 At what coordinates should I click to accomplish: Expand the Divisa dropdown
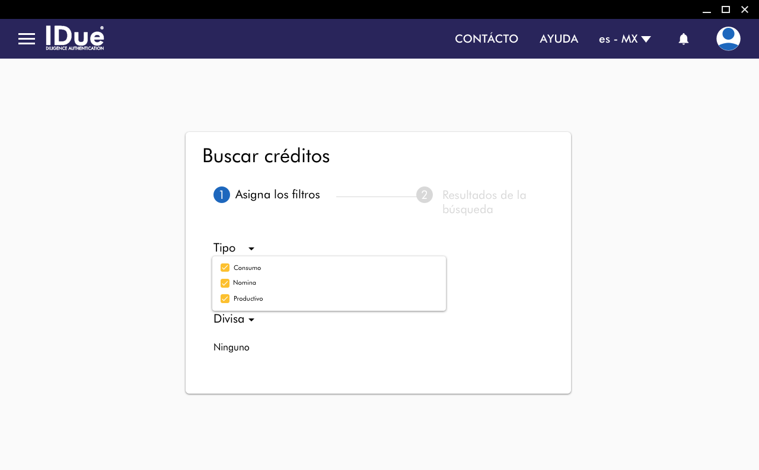pos(251,320)
